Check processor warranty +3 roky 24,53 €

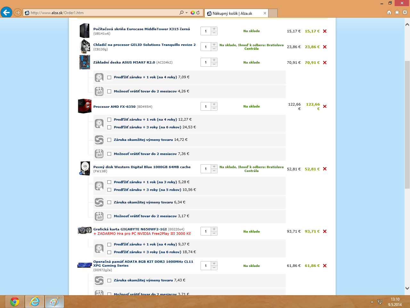109,127
